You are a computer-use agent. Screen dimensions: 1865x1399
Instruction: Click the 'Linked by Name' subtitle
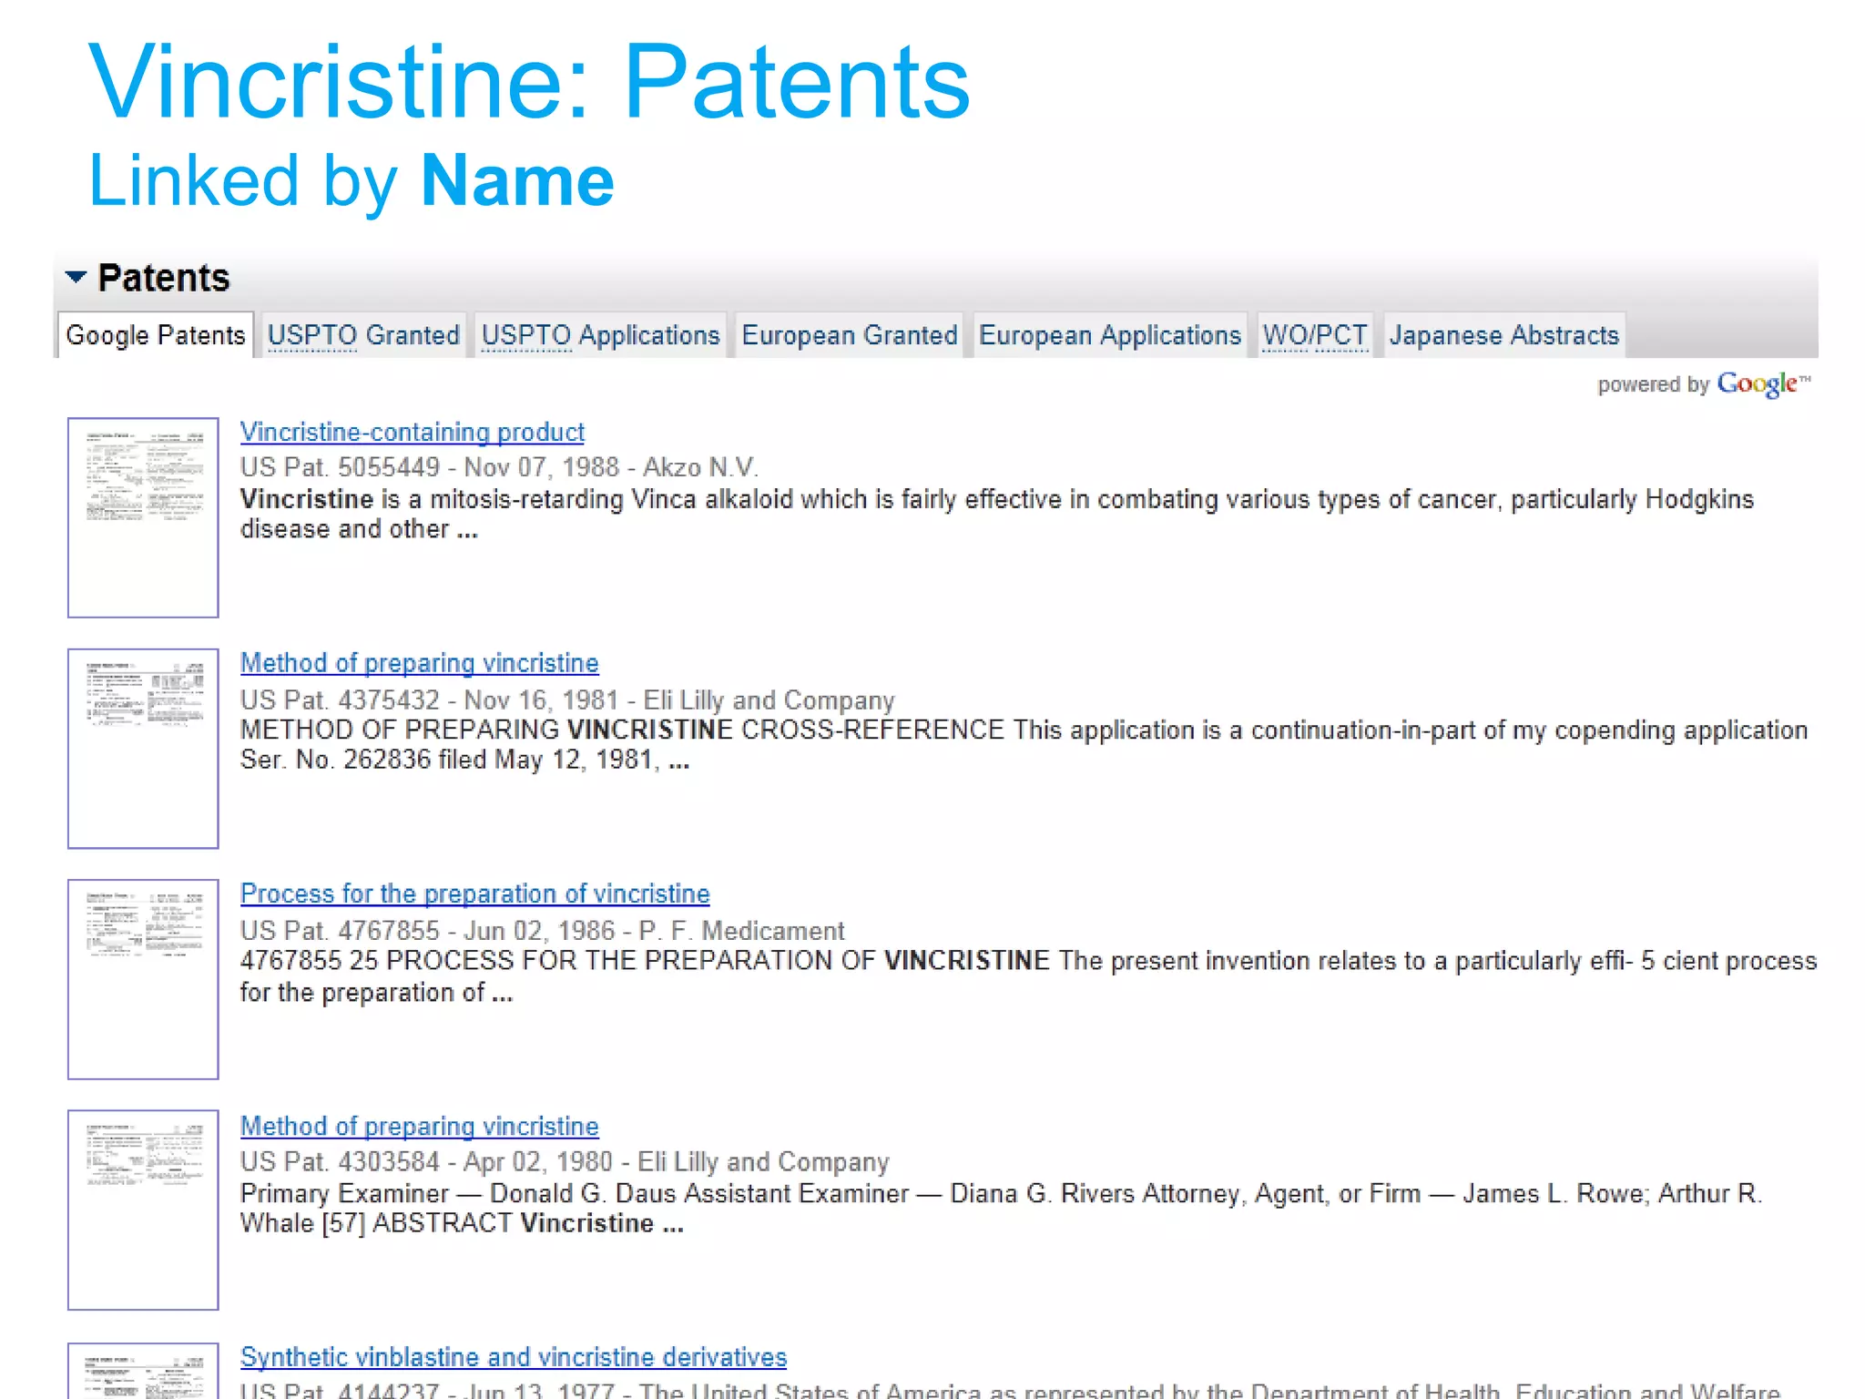click(352, 181)
